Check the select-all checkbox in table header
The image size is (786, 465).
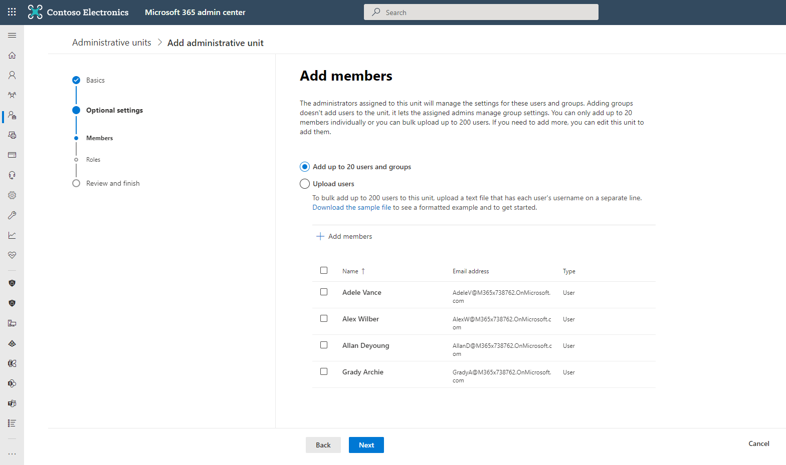324,270
